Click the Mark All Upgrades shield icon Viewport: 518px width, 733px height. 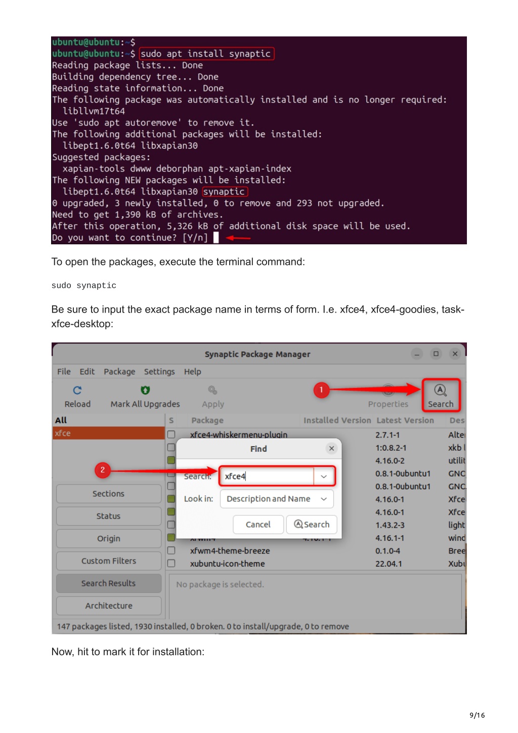145,390
